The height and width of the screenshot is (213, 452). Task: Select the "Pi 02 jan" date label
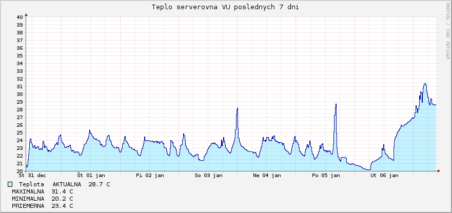click(150, 176)
